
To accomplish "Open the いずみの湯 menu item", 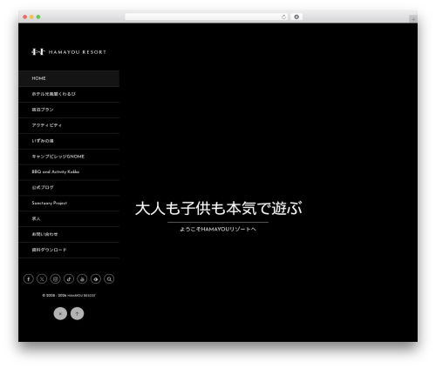I will point(69,141).
